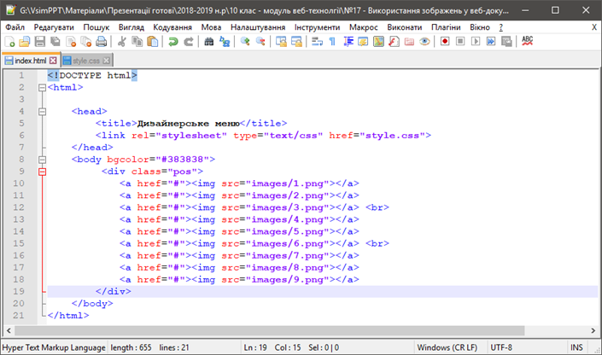Open the Плагіни menu

point(446,27)
